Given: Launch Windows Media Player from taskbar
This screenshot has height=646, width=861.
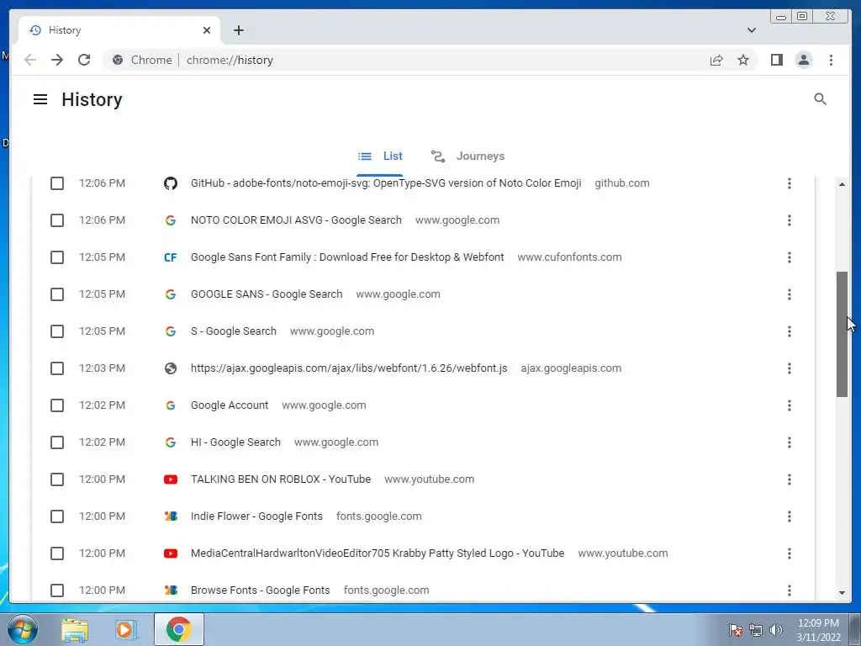Looking at the screenshot, I should pyautogui.click(x=126, y=629).
